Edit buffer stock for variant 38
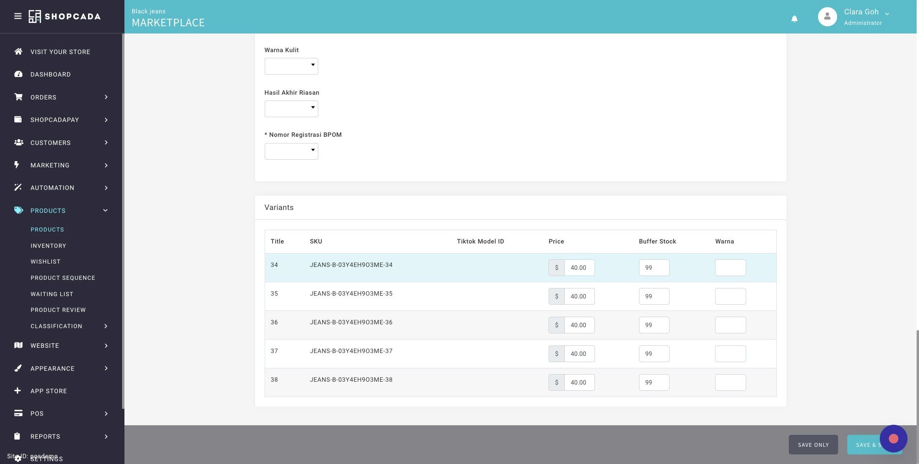 click(654, 383)
